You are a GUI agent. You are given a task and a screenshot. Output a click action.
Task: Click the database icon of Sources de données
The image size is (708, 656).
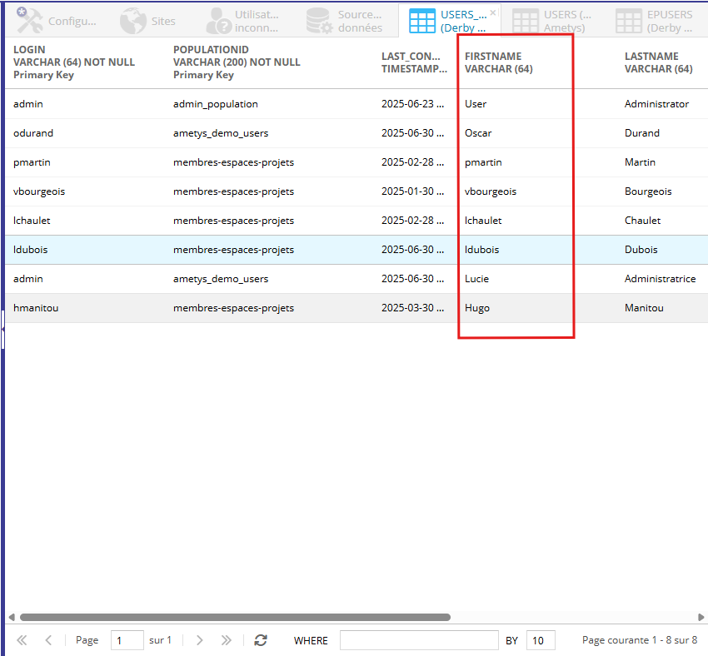pos(319,20)
